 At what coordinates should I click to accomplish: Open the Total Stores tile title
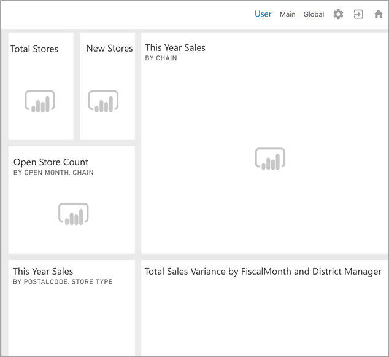click(x=34, y=49)
